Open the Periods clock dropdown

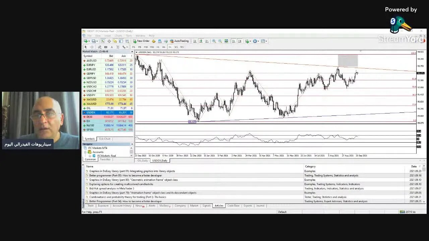[256, 41]
